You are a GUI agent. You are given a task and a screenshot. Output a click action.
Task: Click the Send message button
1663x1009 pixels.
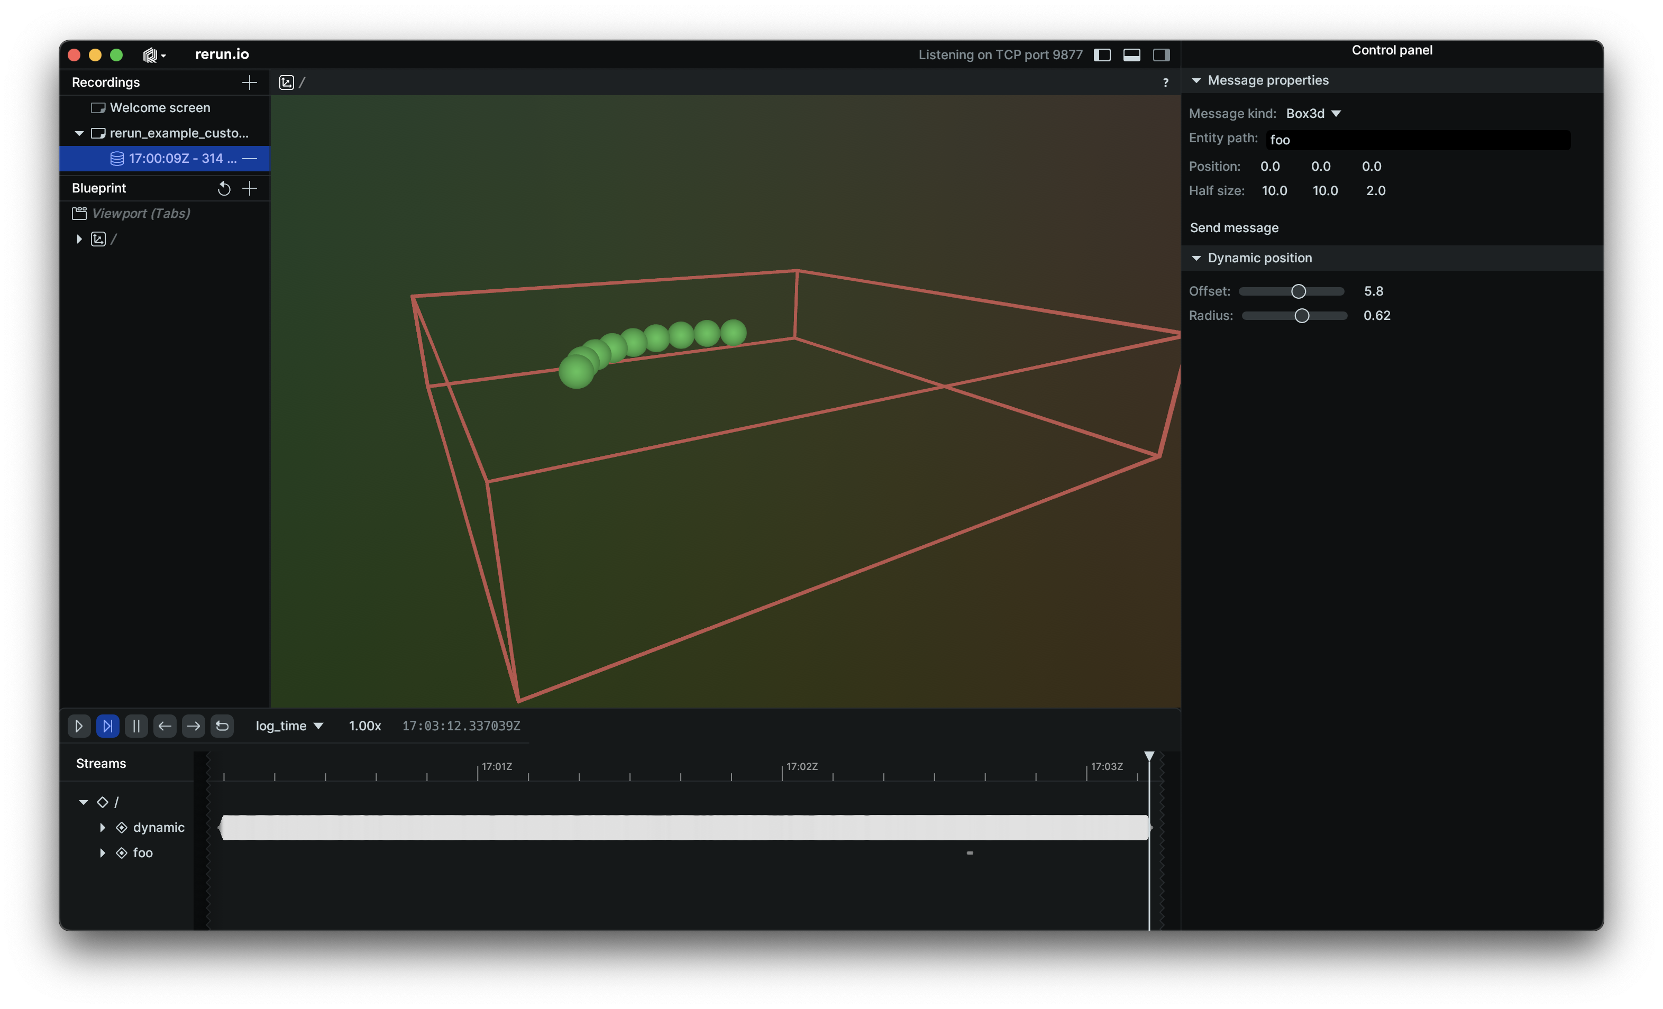tap(1233, 227)
